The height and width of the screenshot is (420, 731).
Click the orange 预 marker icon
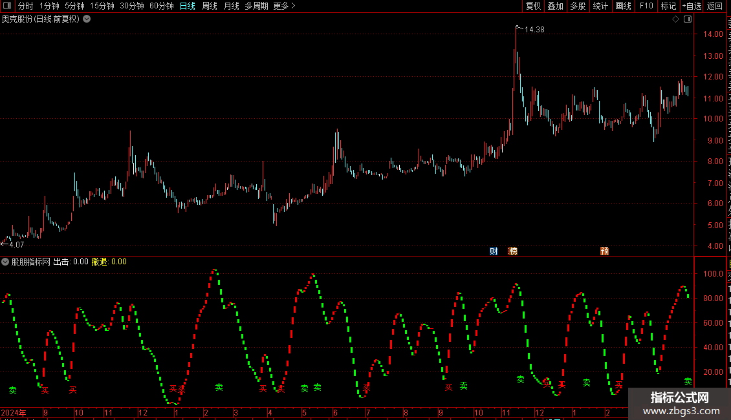coord(605,251)
